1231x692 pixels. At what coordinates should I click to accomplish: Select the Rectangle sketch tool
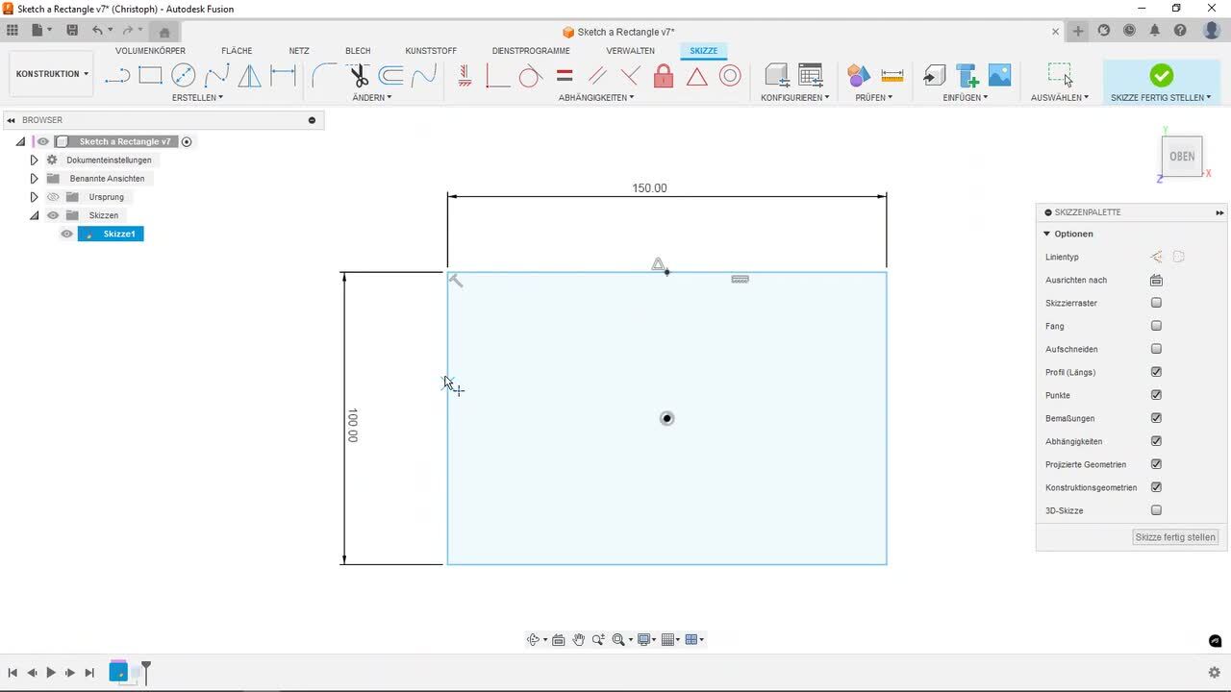(150, 75)
